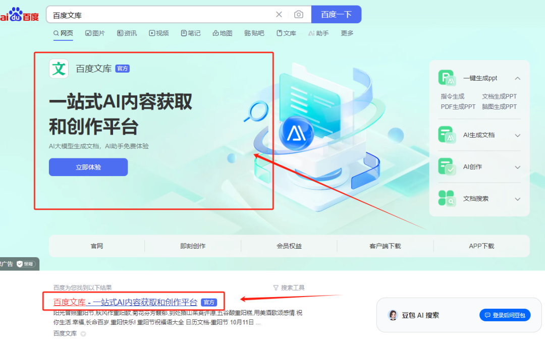Click the 官方 badge beside the search result title

[209, 302]
